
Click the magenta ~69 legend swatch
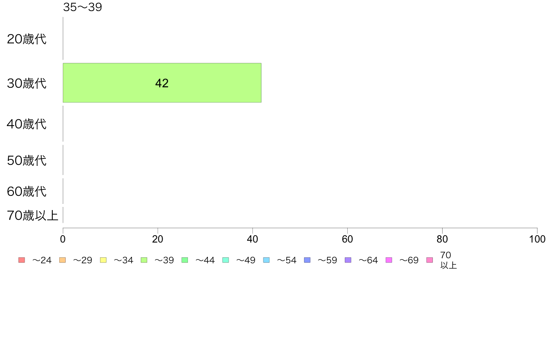point(388,260)
